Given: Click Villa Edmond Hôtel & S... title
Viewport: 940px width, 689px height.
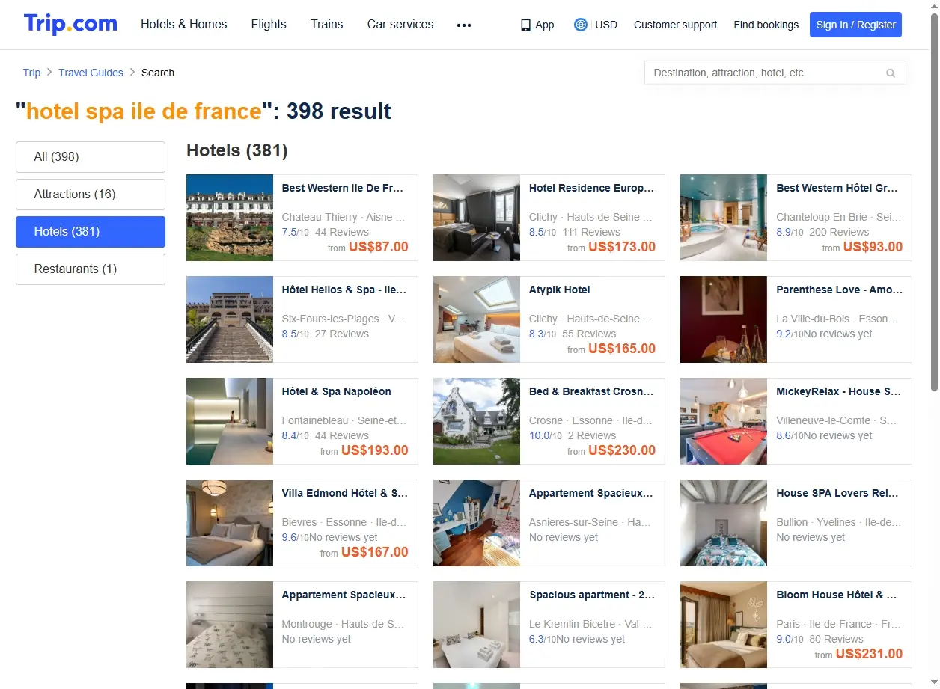Looking at the screenshot, I should (345, 493).
